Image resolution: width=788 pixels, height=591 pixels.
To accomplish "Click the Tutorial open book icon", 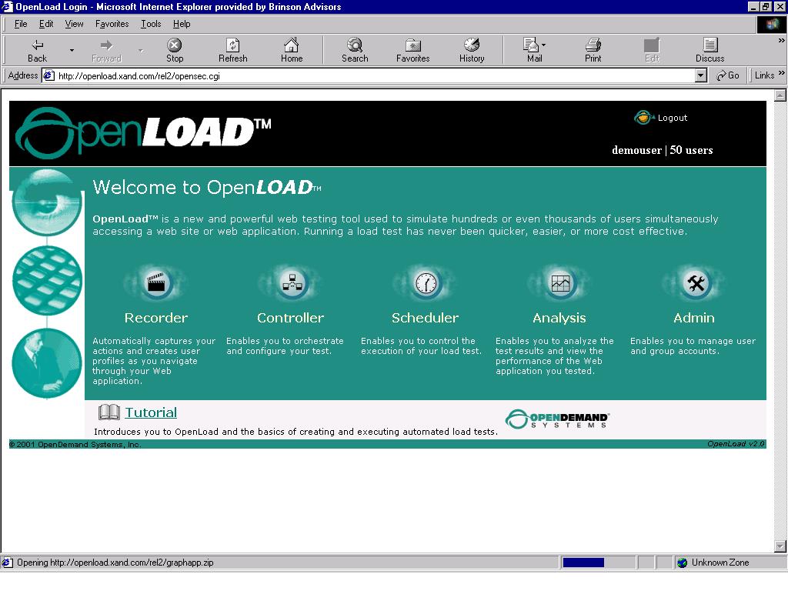I will click(109, 412).
